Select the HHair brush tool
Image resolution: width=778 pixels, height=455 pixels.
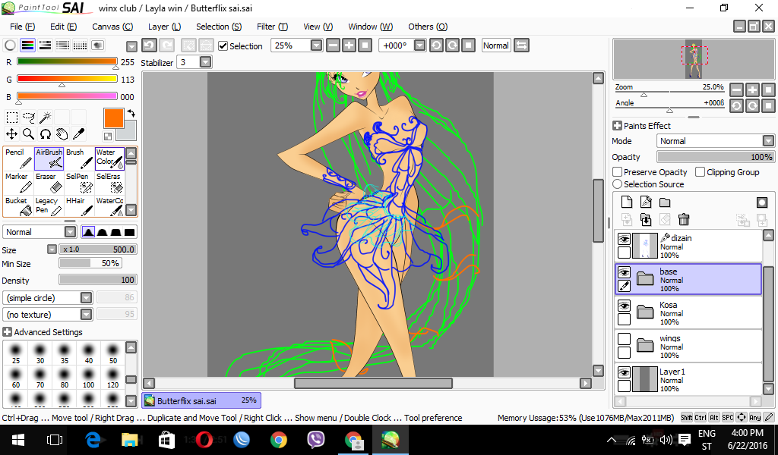click(x=79, y=206)
